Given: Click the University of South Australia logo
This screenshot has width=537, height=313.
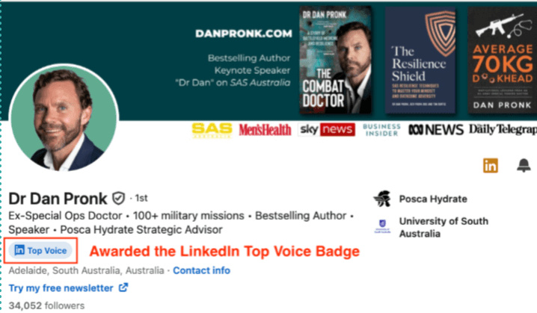Looking at the screenshot, I should [383, 223].
